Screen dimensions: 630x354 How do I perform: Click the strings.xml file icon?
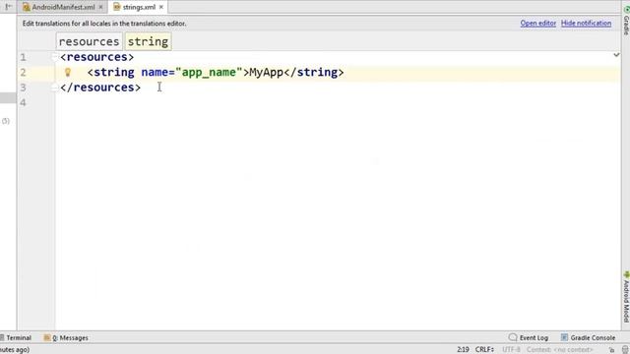(117, 7)
